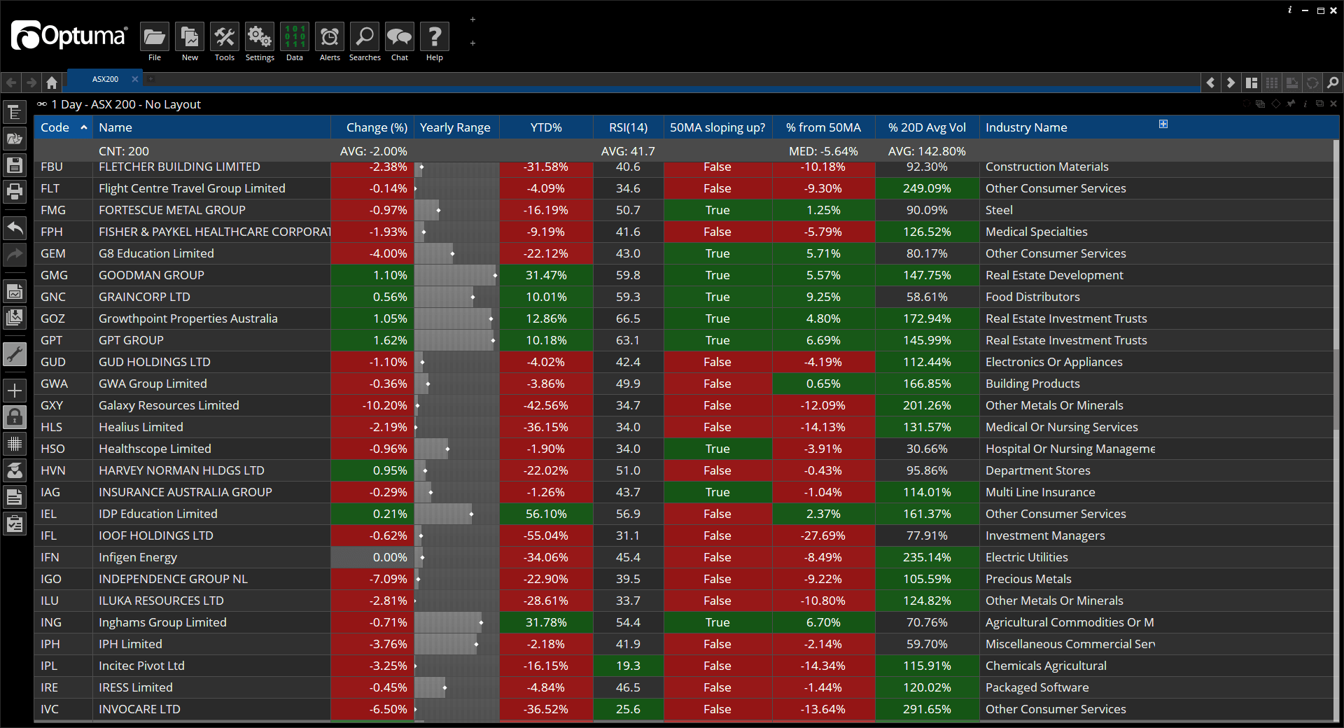Viewport: 1344px width, 728px height.
Task: Open the structure tree panel icon
Action: click(15, 112)
